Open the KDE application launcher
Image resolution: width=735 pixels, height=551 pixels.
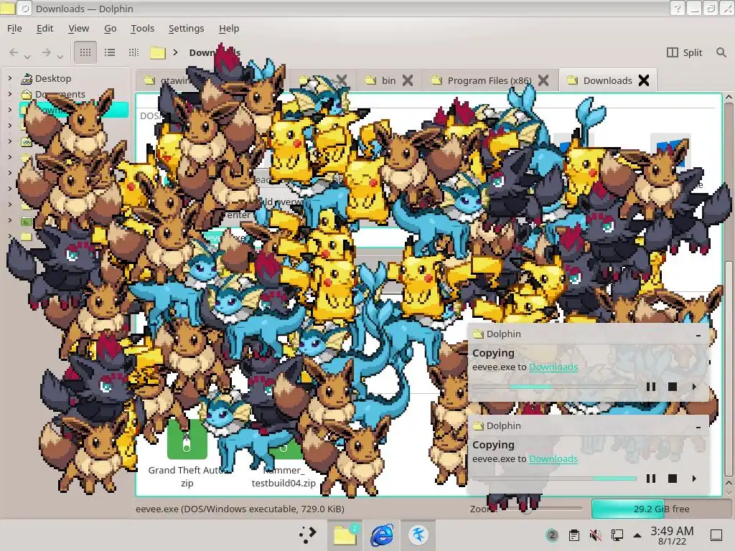307,535
